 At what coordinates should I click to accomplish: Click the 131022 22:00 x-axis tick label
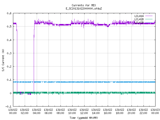pyautogui.click(x=143, y=111)
